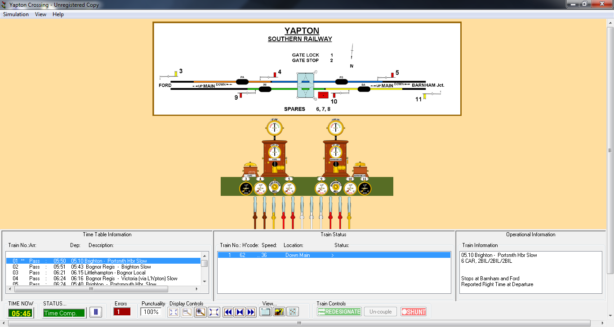Viewport: 614px width, 327px height.
Task: Click the Un-couple button
Action: click(381, 312)
